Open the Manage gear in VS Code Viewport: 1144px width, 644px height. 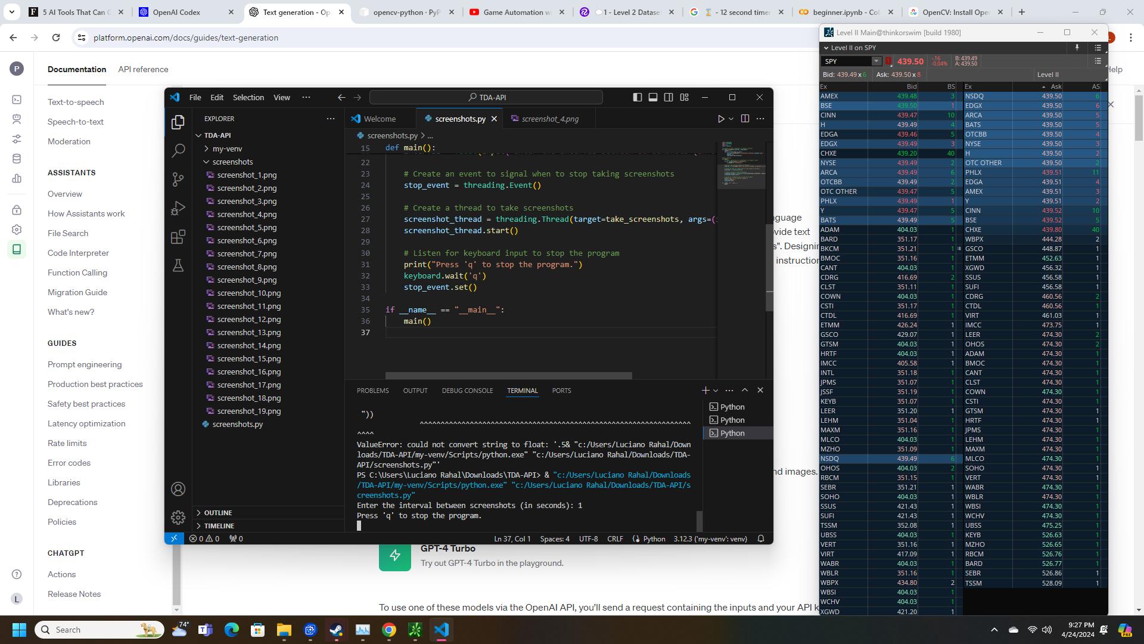[x=178, y=517]
